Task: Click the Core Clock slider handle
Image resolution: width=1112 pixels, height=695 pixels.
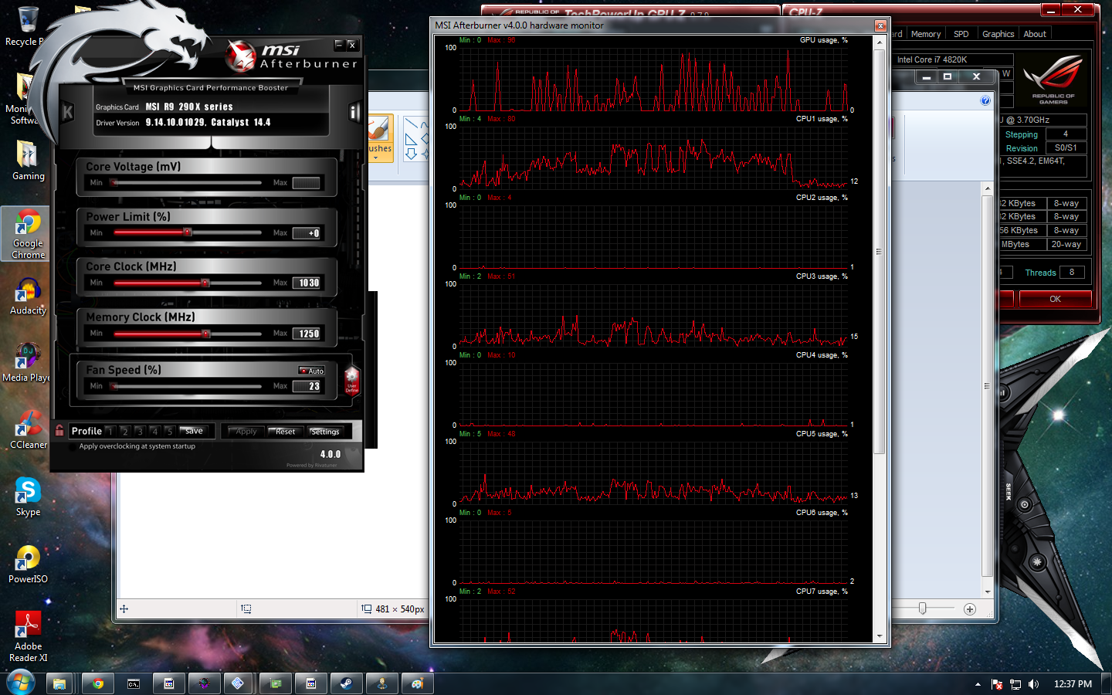Action: (x=205, y=283)
